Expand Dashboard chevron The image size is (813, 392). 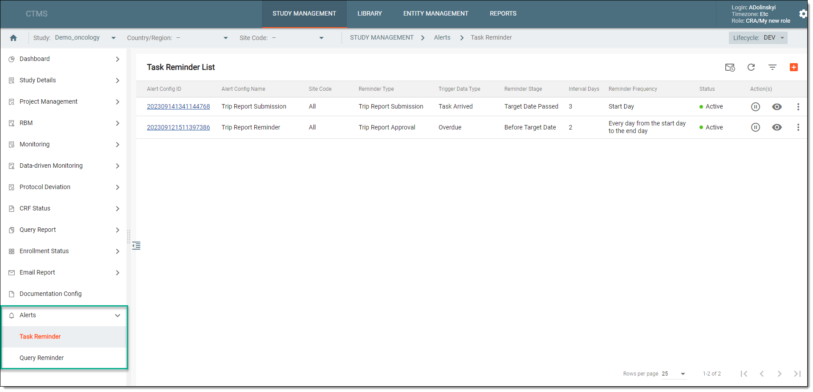[118, 59]
